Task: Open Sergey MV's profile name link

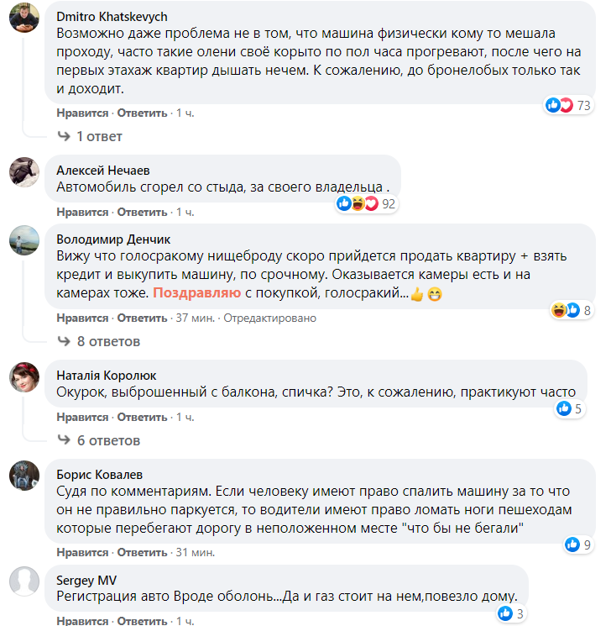Action: pos(86,581)
